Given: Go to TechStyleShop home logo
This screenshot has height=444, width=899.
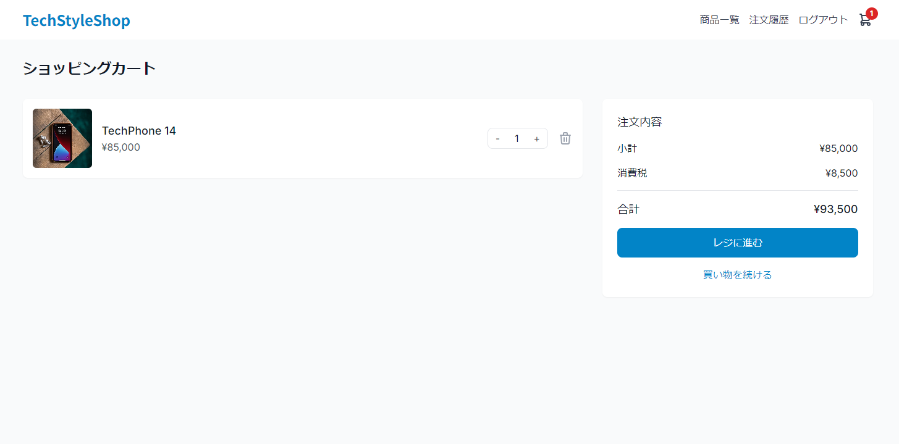Looking at the screenshot, I should point(77,20).
